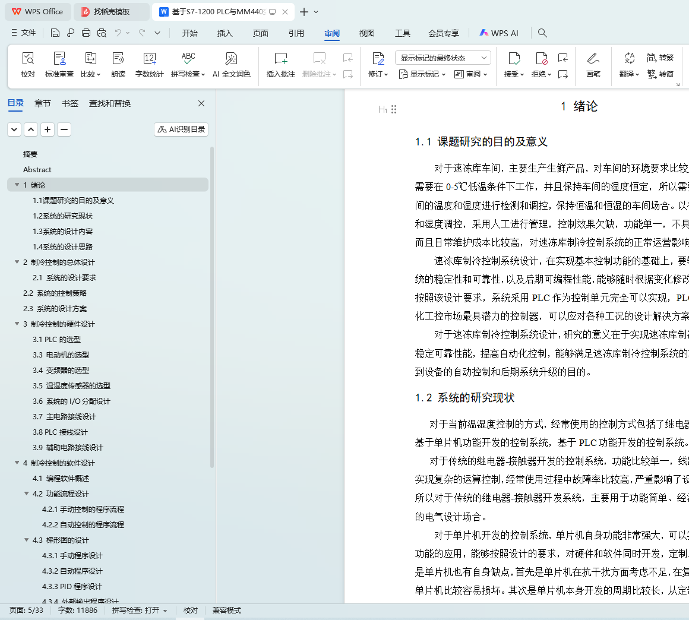Activate the 画笔 pen tool

(x=593, y=65)
